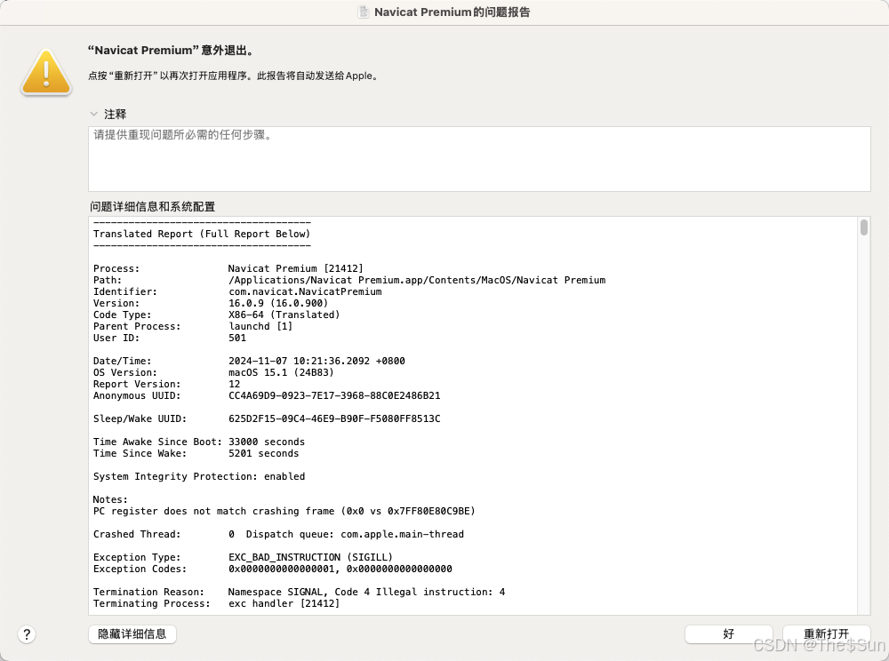Click the 问题详细信息和系统配置 label
889x661 pixels.
click(x=153, y=206)
